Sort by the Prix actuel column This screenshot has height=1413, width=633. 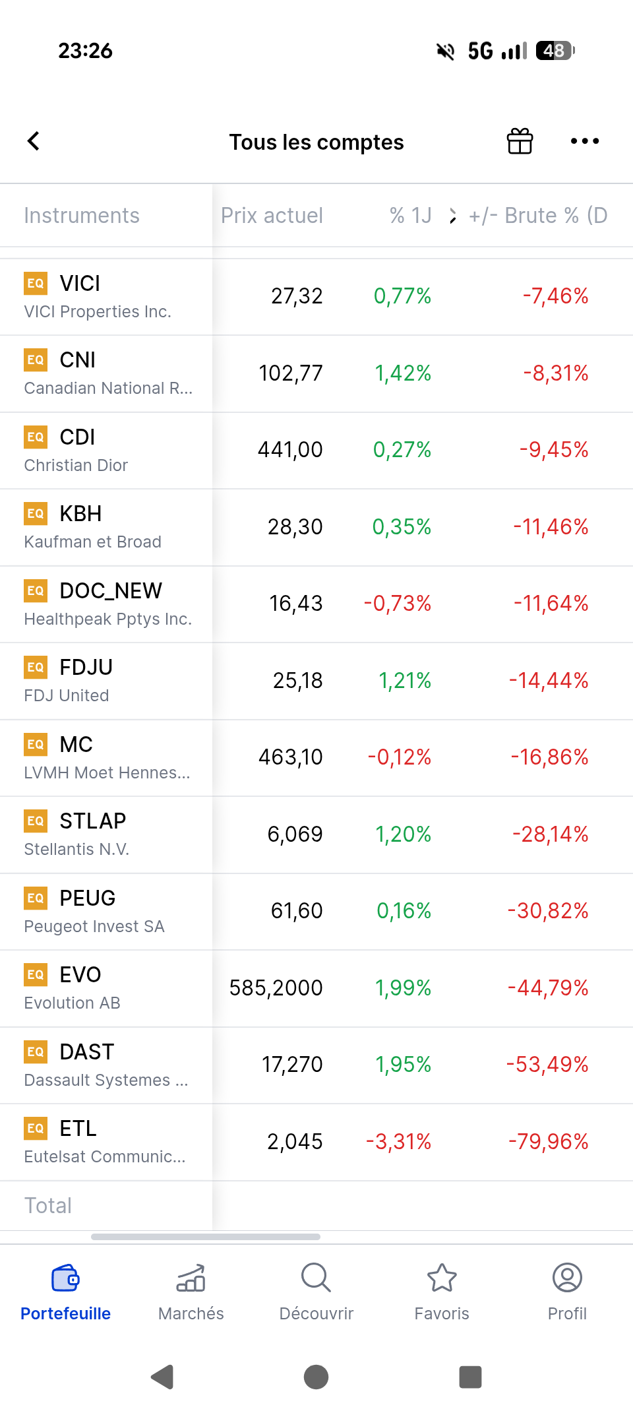click(x=272, y=216)
